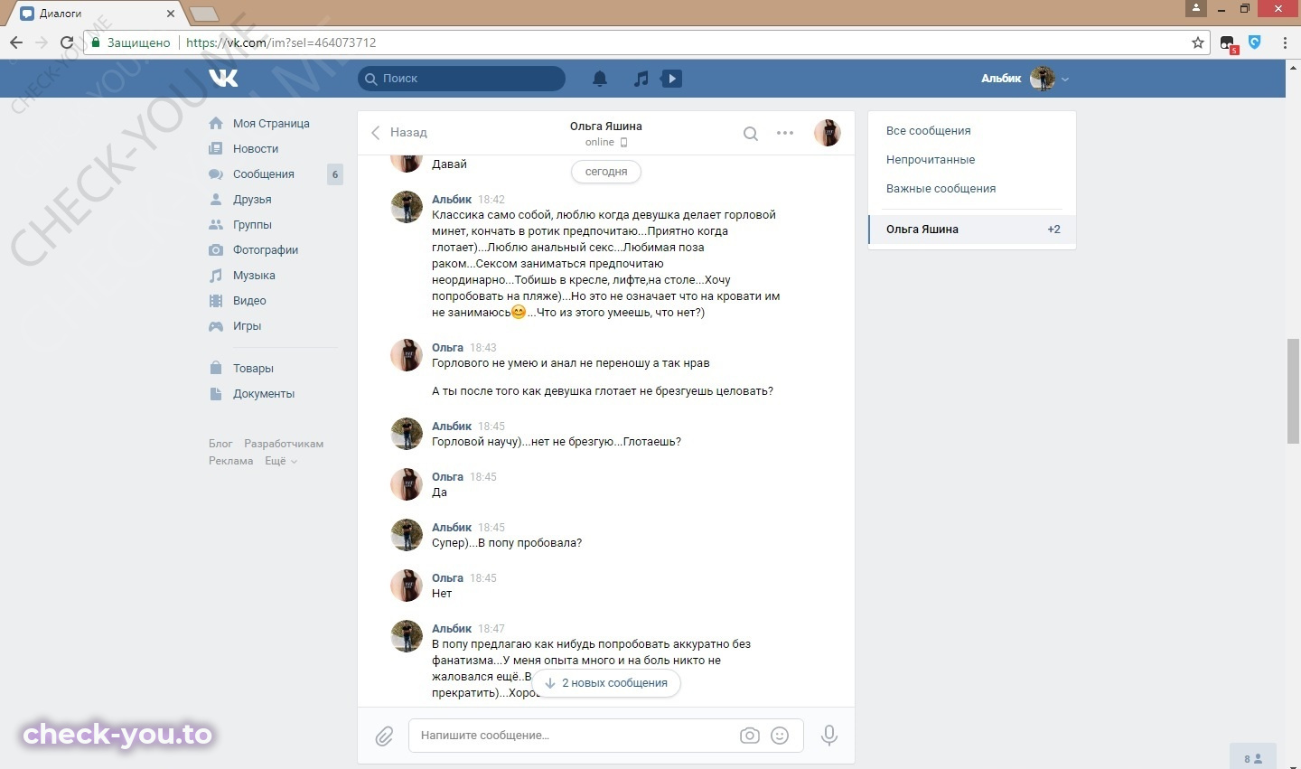Click the Разработчикам footer link

pyautogui.click(x=284, y=444)
